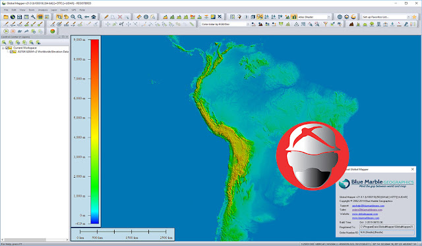Collapse the Current Workspace tree node
Image resolution: width=422 pixels, height=246 pixels.
(x=3, y=48)
